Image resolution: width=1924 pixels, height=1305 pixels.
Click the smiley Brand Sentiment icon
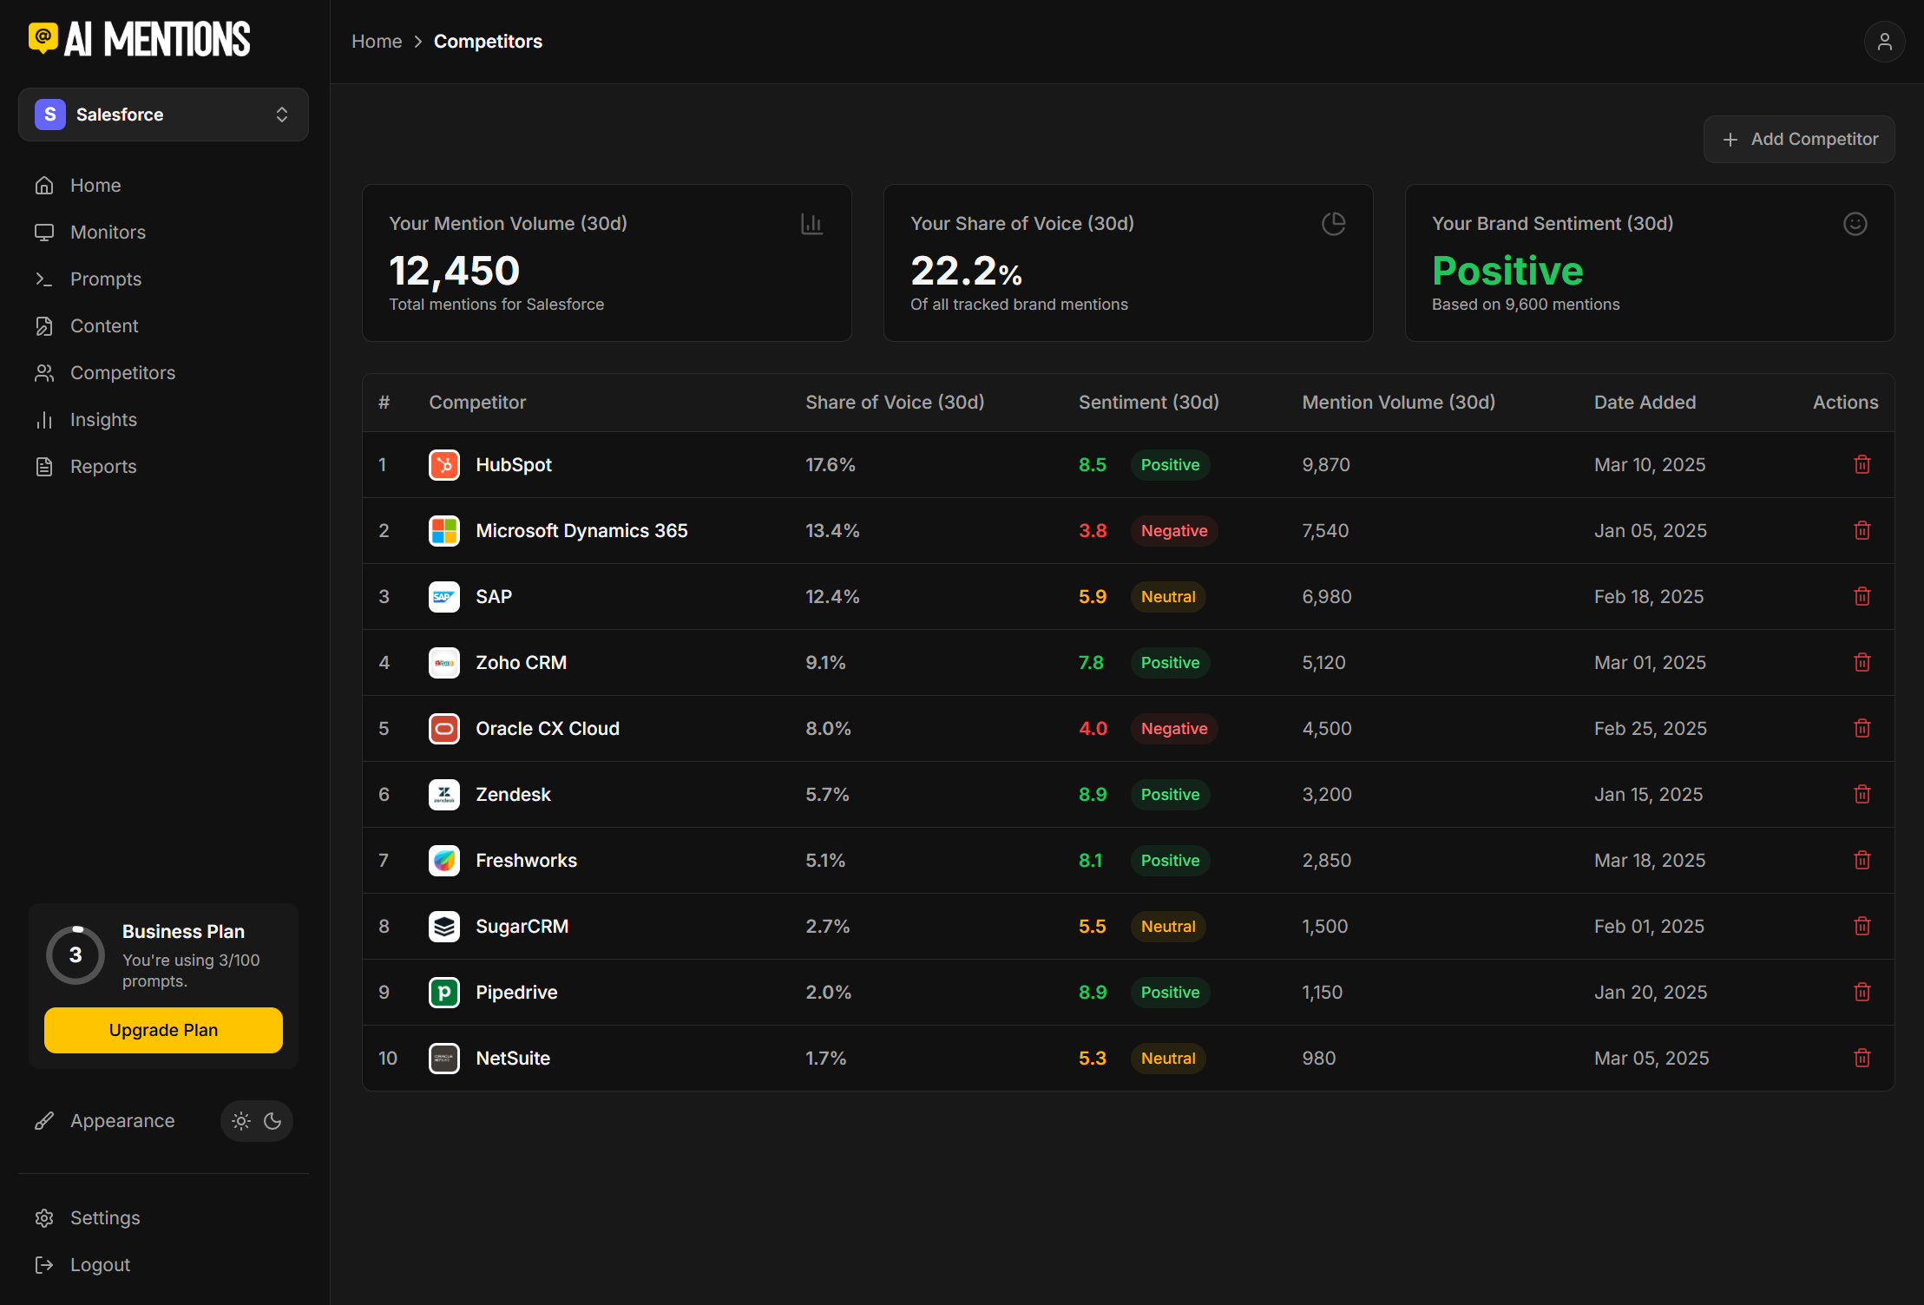point(1855,224)
